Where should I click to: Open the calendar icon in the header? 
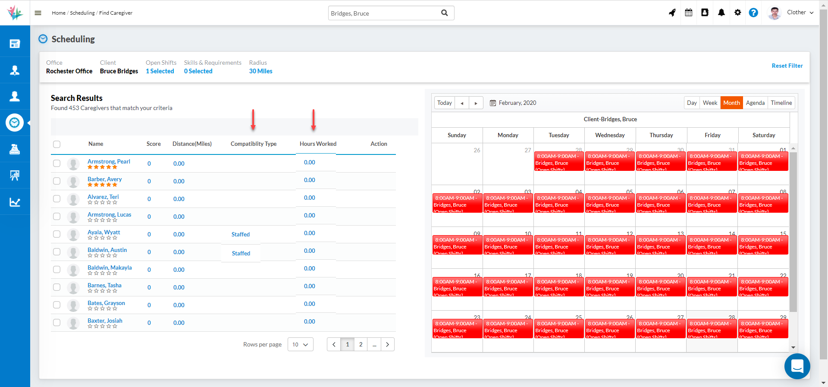[688, 13]
